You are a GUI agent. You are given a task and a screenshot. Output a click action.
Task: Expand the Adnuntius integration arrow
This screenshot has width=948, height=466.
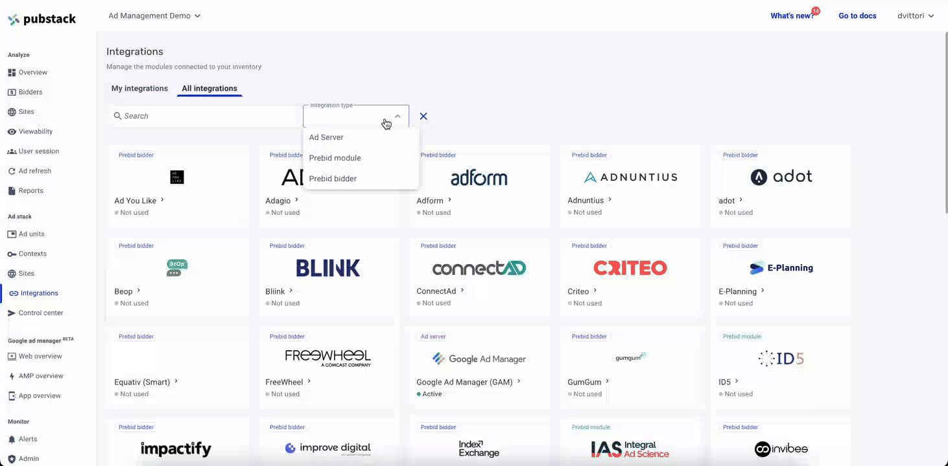610,200
